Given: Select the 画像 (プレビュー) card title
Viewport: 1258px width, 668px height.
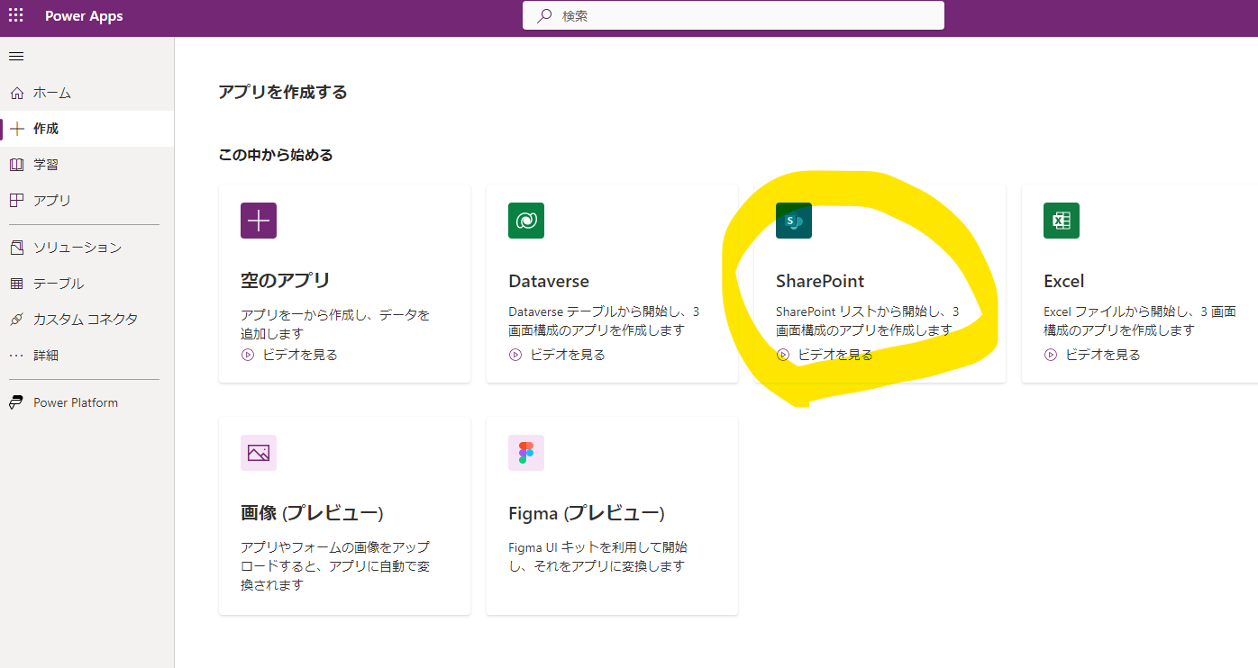Looking at the screenshot, I should coord(313,513).
